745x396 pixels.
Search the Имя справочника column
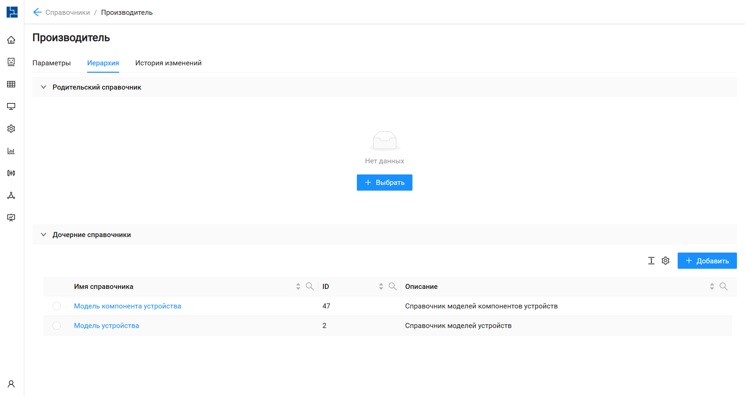pyautogui.click(x=309, y=287)
